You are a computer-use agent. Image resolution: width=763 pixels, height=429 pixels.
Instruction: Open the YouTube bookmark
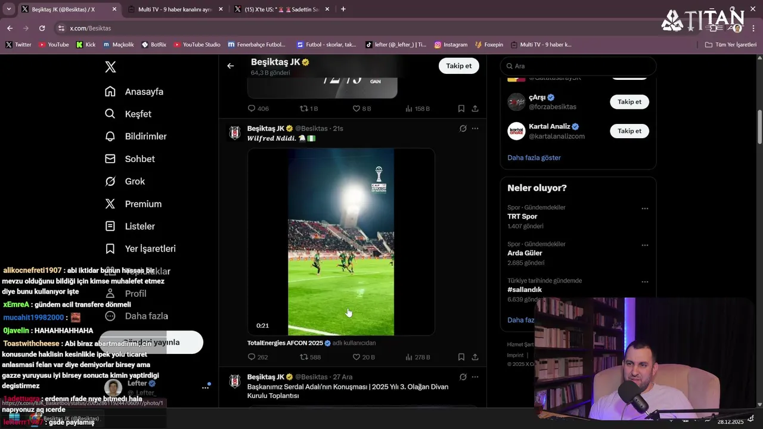coord(54,45)
